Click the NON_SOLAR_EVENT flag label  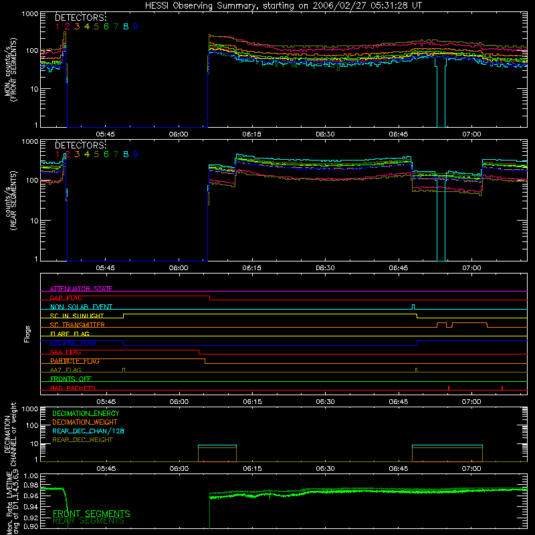(81, 307)
